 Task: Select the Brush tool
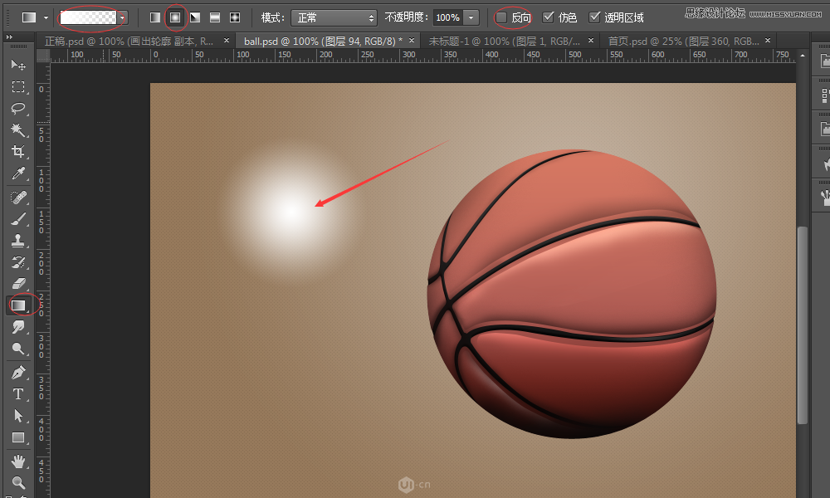18,219
